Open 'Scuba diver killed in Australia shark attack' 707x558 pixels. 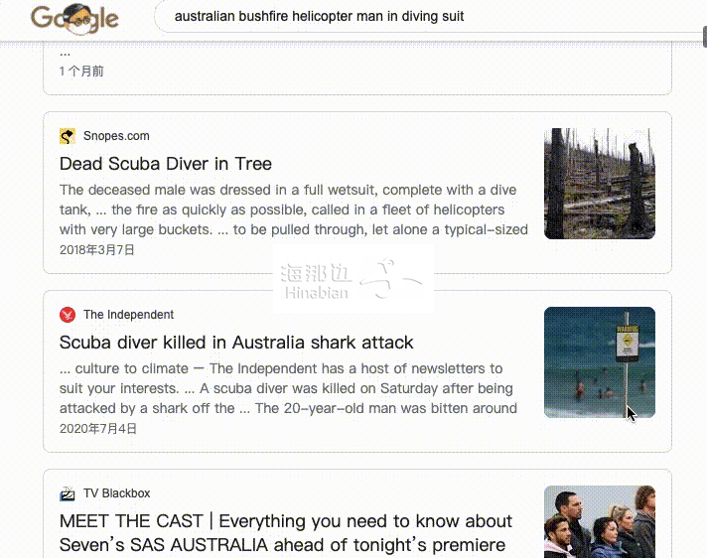(236, 343)
